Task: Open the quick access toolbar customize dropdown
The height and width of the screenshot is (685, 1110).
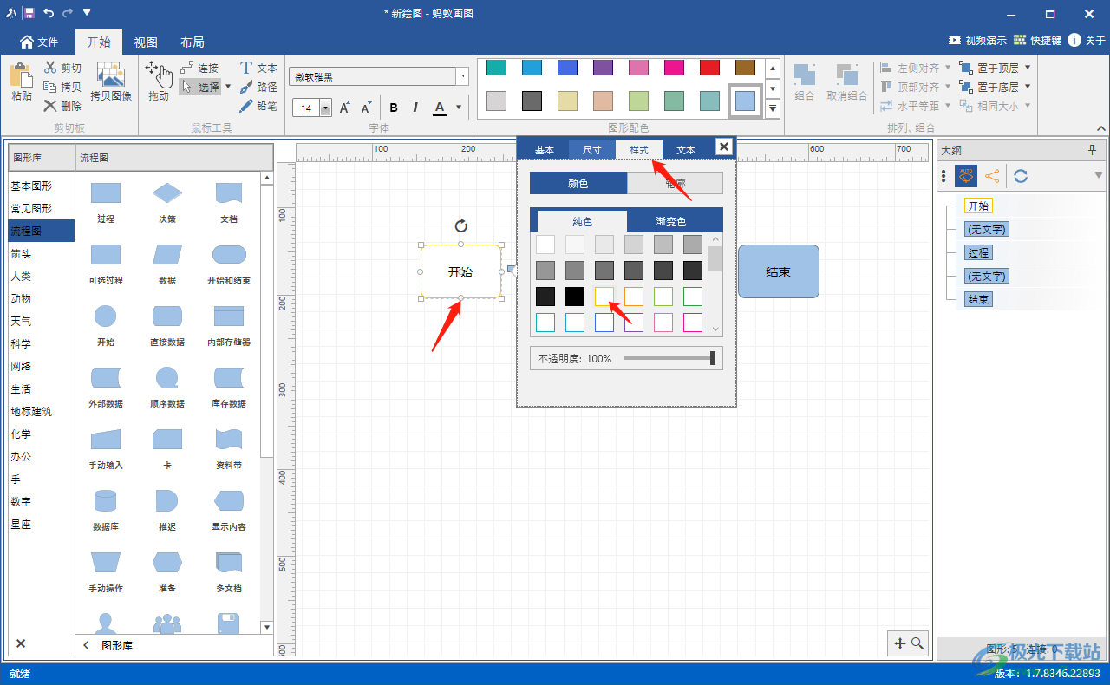Action: point(87,13)
